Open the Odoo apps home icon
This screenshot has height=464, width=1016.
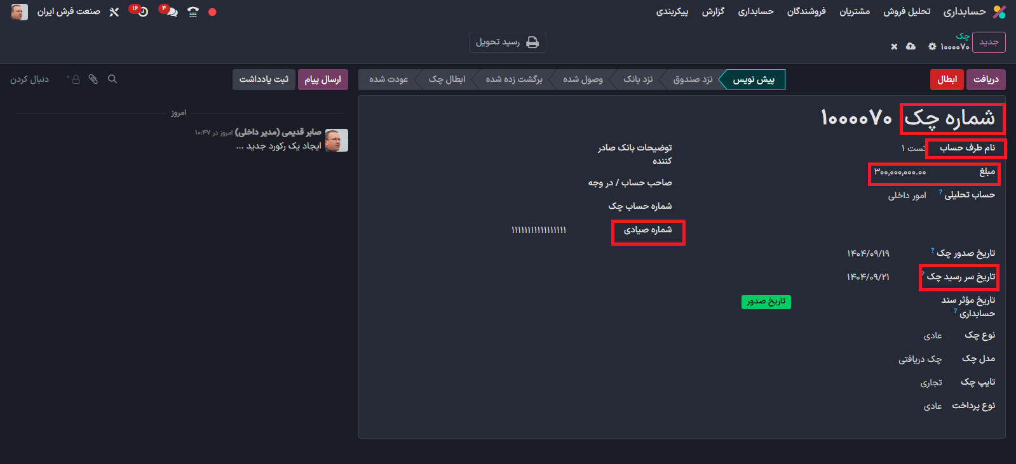(x=999, y=12)
